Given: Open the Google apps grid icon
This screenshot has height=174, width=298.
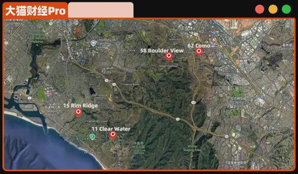Looking at the screenshot, I should click(287, 25).
